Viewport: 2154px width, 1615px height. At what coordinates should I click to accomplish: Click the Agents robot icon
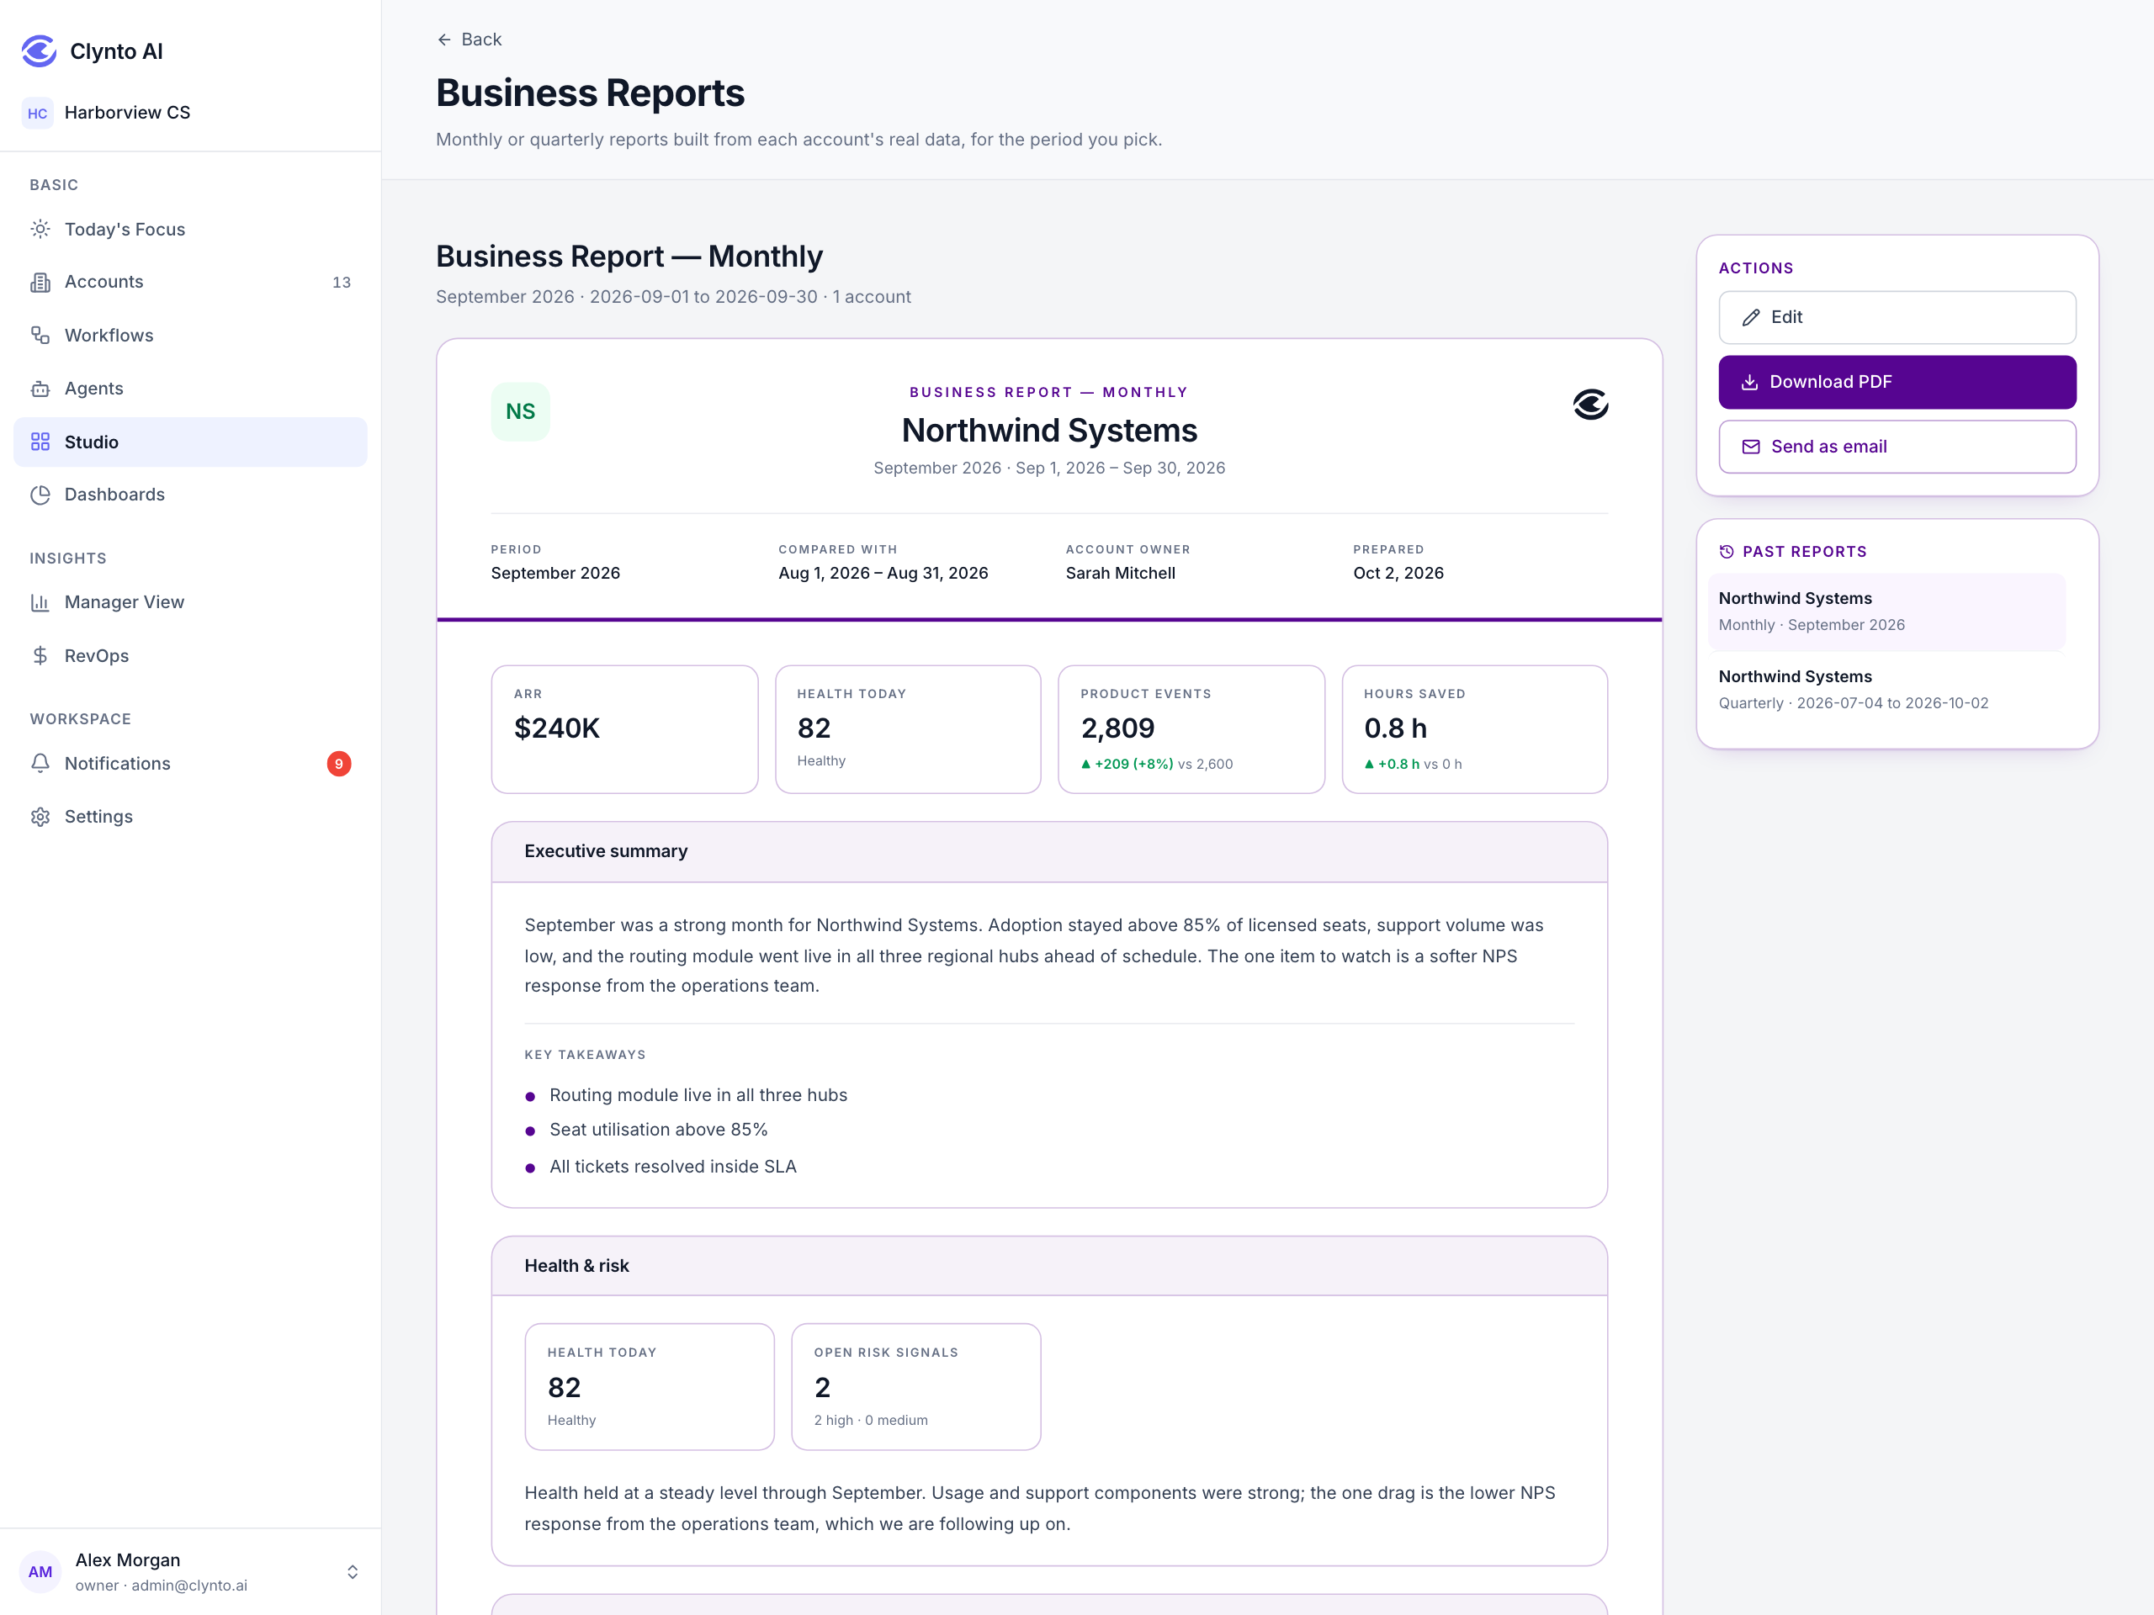[x=40, y=389]
